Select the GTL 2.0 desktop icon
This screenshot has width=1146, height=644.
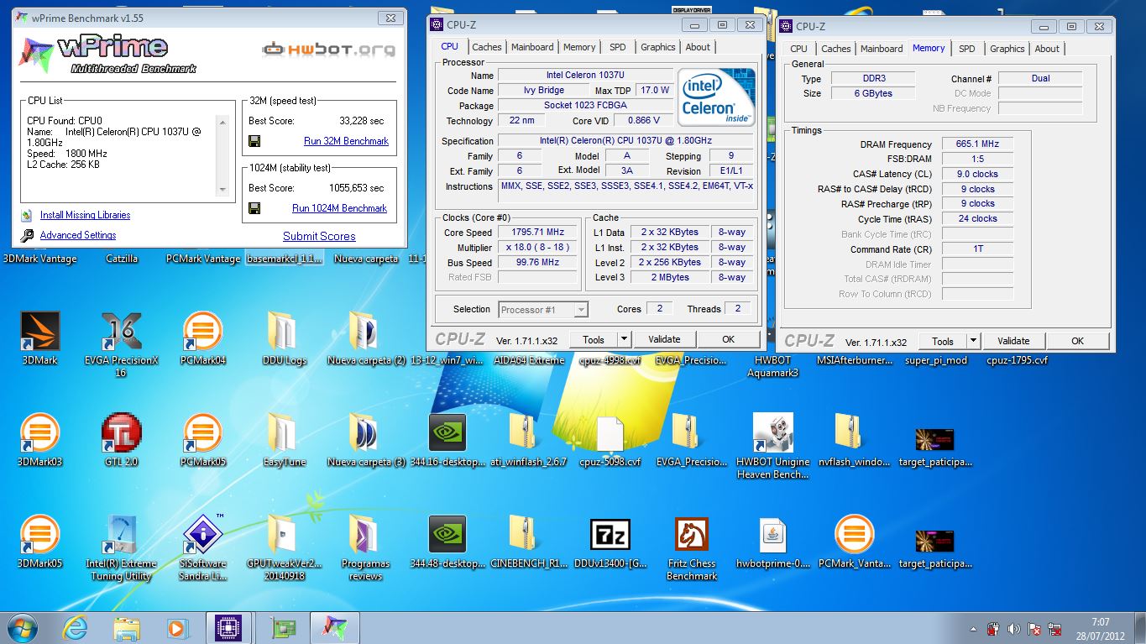[121, 432]
